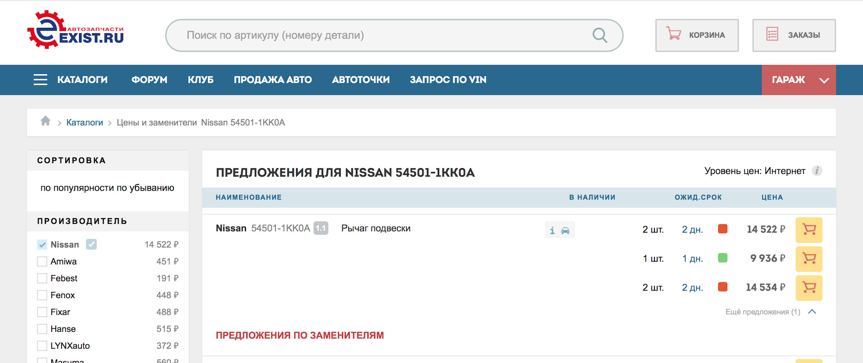The height and width of the screenshot is (363, 863).
Task: Add the 14 534 ₽ offer to cart
Action: [809, 287]
